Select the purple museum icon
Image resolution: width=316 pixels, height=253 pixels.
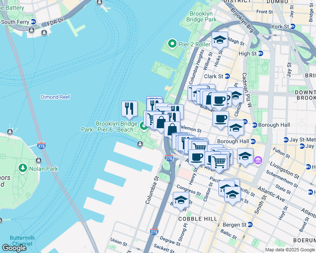point(258,160)
